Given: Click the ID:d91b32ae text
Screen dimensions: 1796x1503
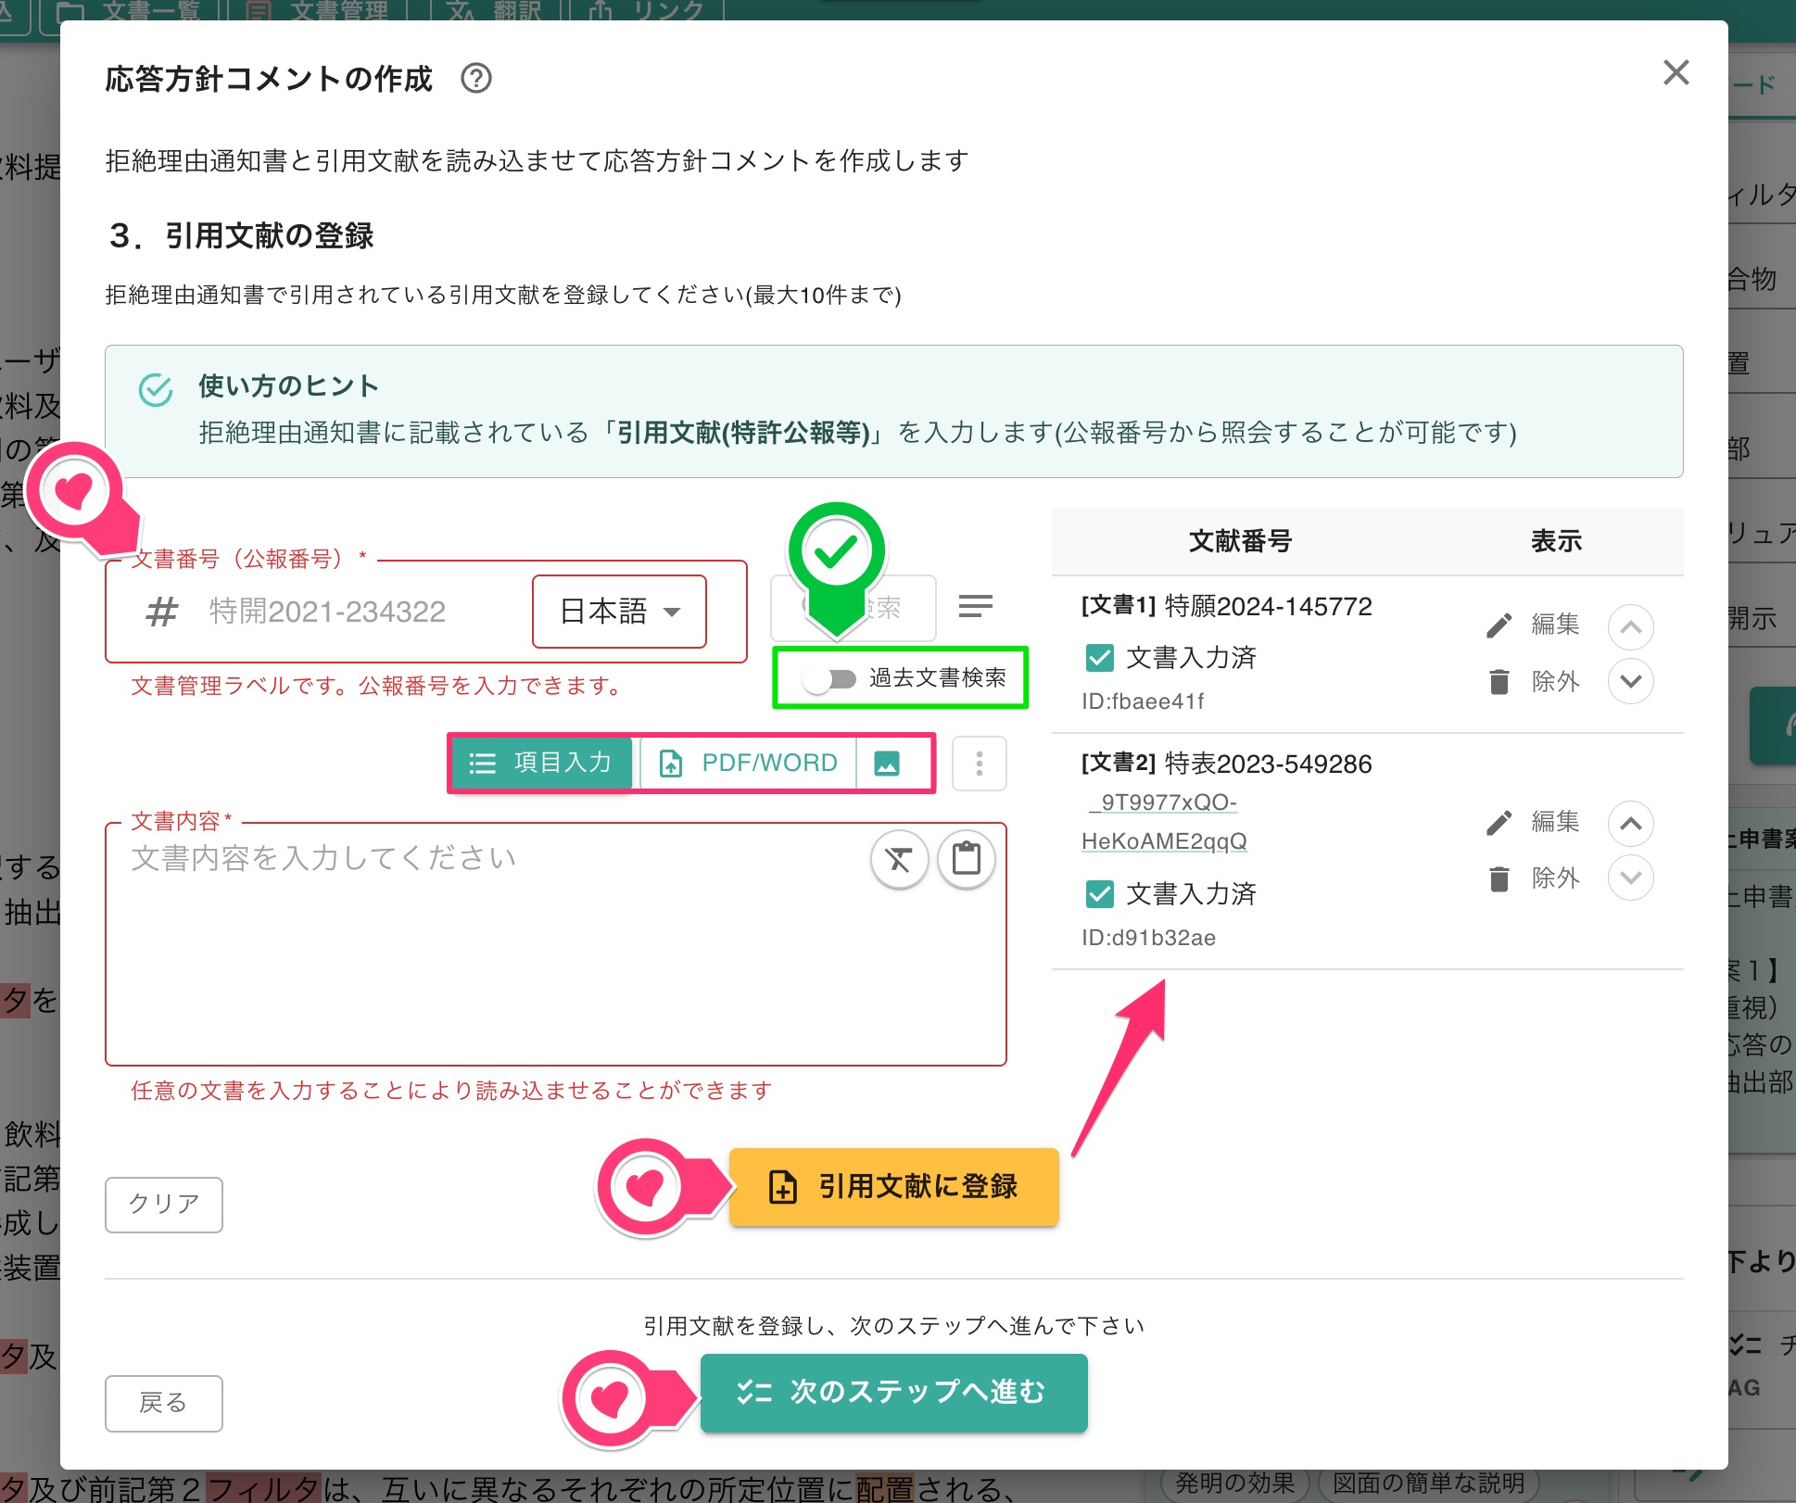Looking at the screenshot, I should 1148,938.
